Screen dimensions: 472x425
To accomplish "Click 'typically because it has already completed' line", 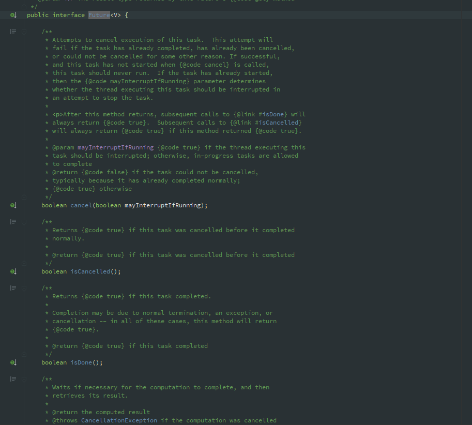I will point(146,180).
